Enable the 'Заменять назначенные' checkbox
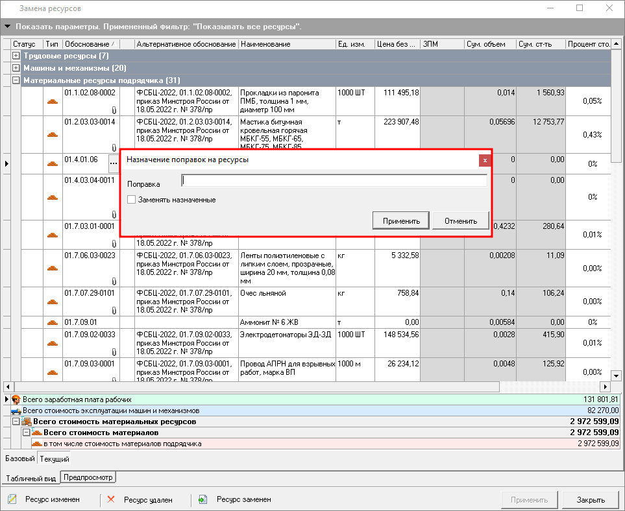 coord(132,200)
